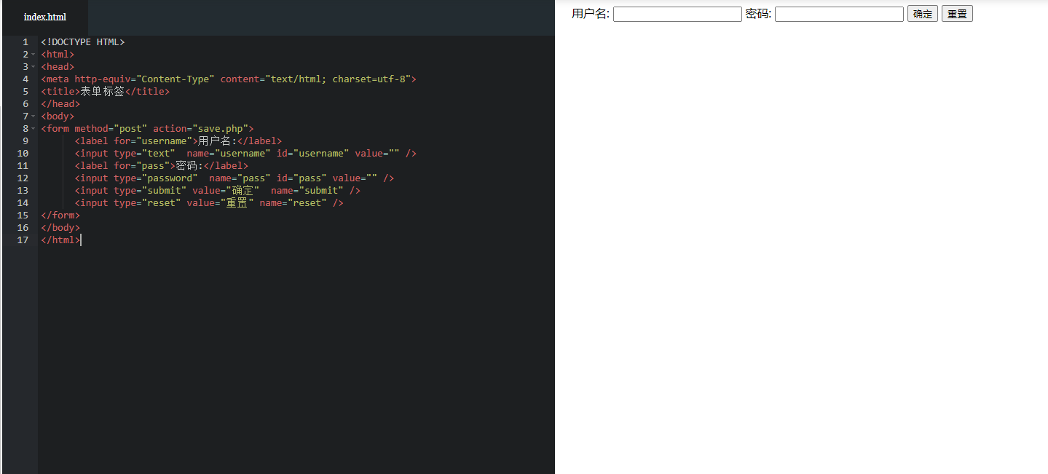The image size is (1048, 474).
Task: Collapse the form tag fold arrow on line 8
Action: pyautogui.click(x=34, y=129)
